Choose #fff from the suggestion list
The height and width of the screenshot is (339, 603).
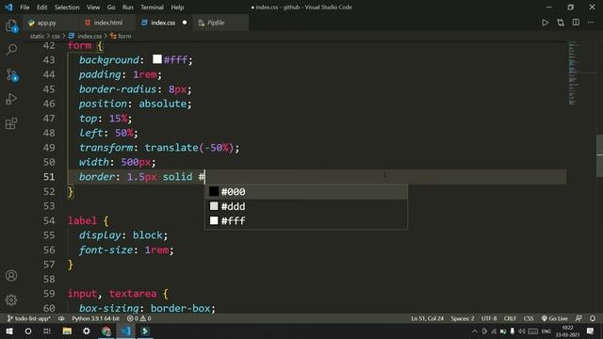pyautogui.click(x=305, y=221)
